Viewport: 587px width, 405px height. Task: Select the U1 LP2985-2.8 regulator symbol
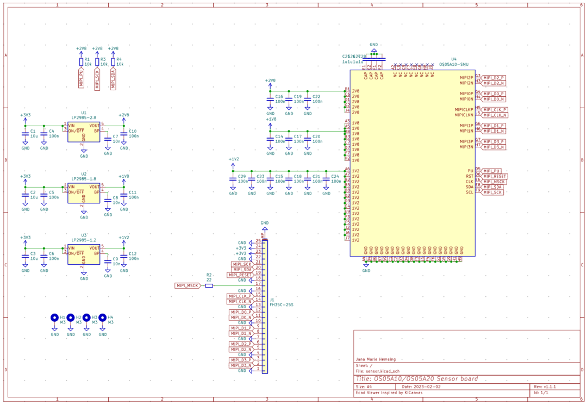(x=84, y=132)
